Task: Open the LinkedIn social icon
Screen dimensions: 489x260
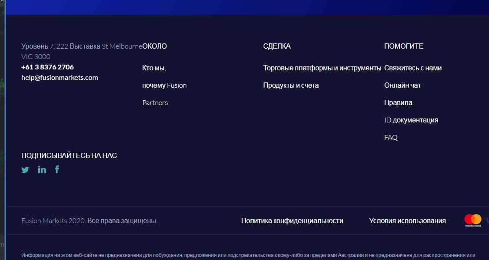Action: click(42, 170)
